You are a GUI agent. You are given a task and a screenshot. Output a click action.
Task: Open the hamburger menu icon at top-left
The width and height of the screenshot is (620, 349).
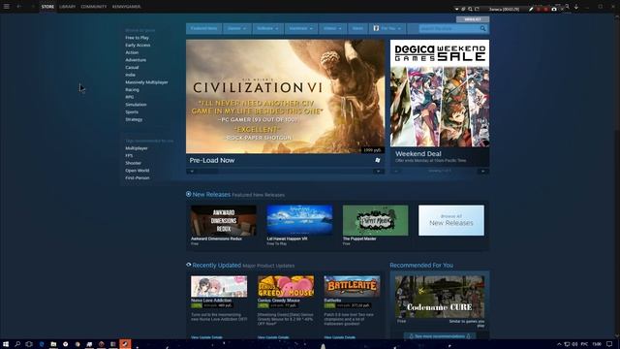coord(7,7)
